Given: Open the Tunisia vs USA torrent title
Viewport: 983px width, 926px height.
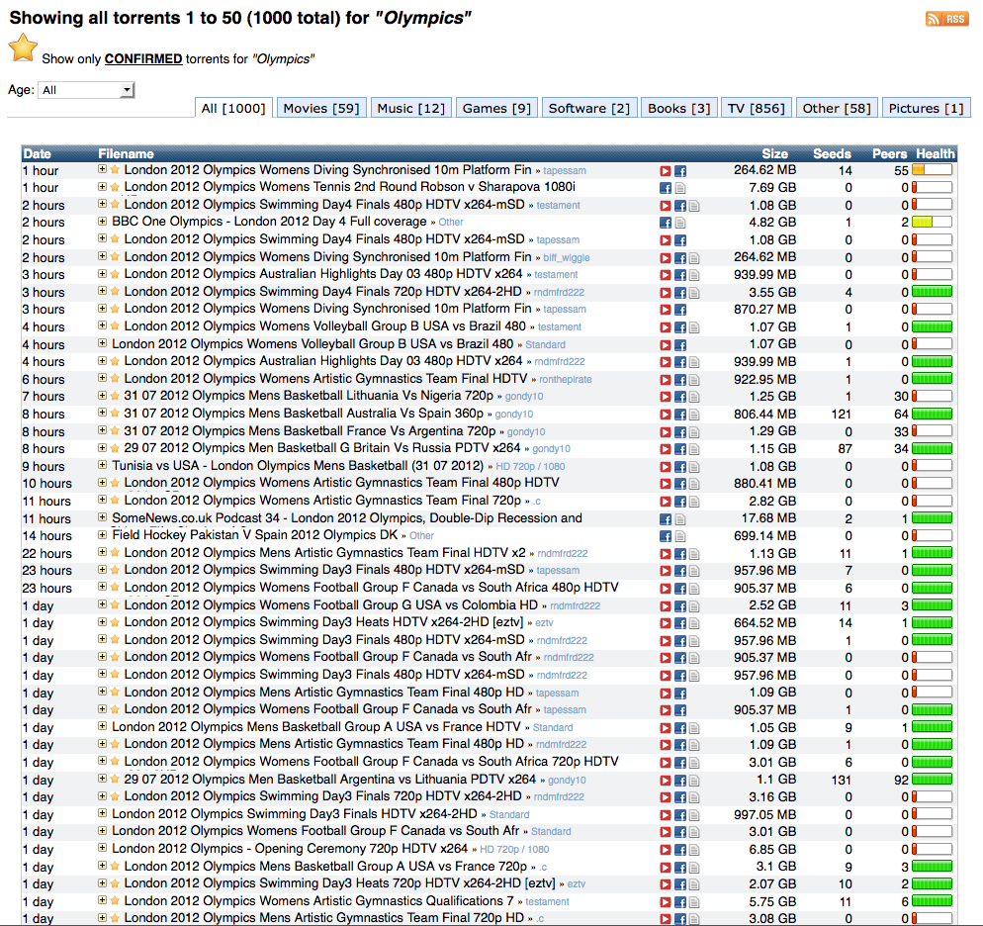Looking at the screenshot, I should click(x=298, y=466).
